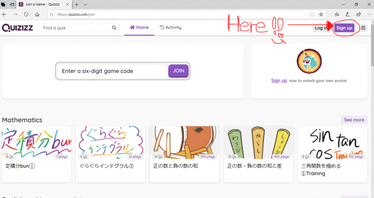374x198 pixels.
Task: Click the 正の数と負の数の和 title text
Action: tap(175, 166)
